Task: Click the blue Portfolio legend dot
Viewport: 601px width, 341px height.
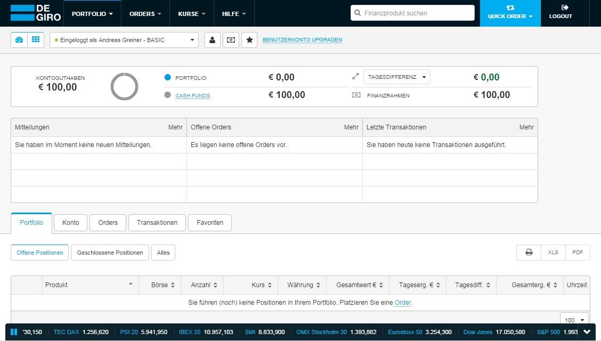Action: click(167, 77)
